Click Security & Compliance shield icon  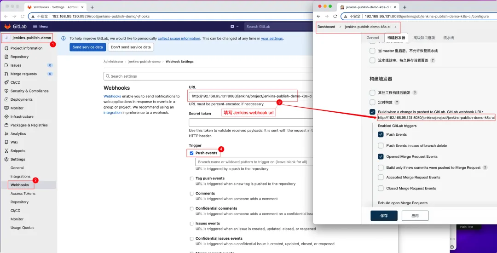tap(7, 91)
